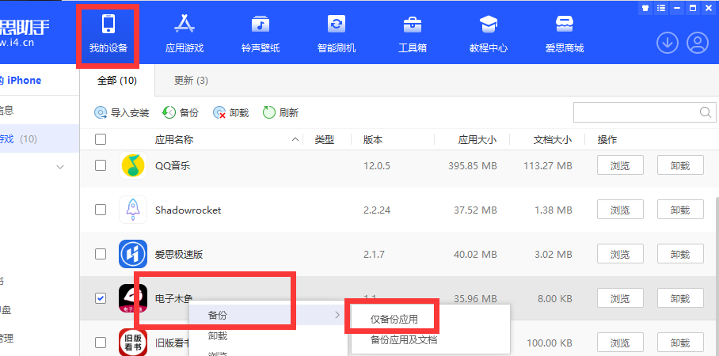Tick the QQ音乐 row checkbox

101,165
